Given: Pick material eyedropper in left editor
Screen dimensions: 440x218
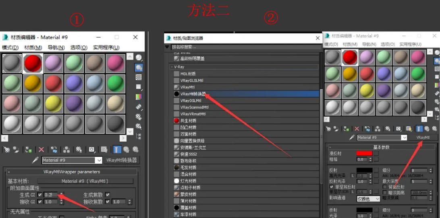Looking at the screenshot, I should 35,160.
